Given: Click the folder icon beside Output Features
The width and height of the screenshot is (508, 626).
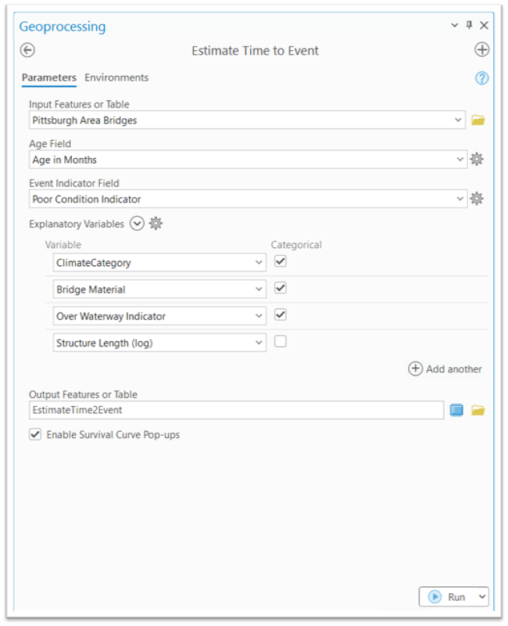Looking at the screenshot, I should (x=478, y=409).
